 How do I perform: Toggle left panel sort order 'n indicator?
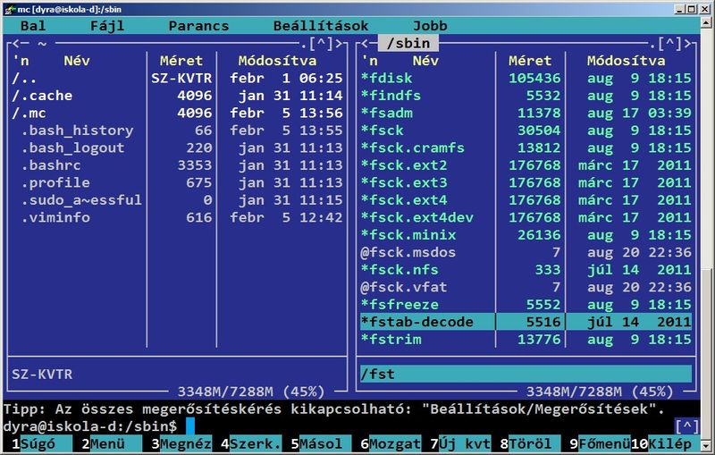[21, 61]
